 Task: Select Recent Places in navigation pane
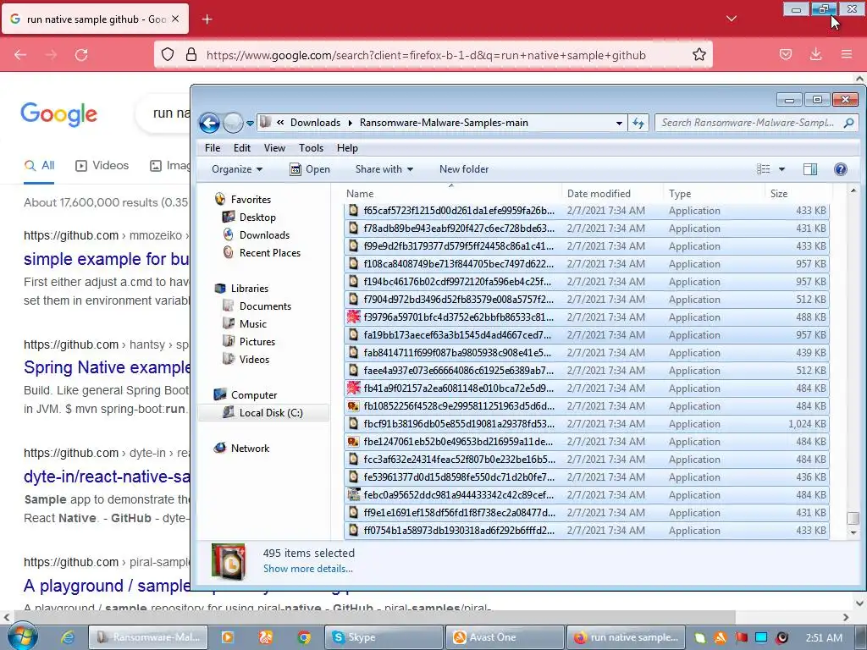point(270,252)
